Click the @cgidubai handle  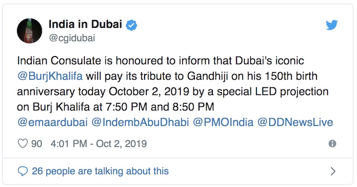coord(71,38)
